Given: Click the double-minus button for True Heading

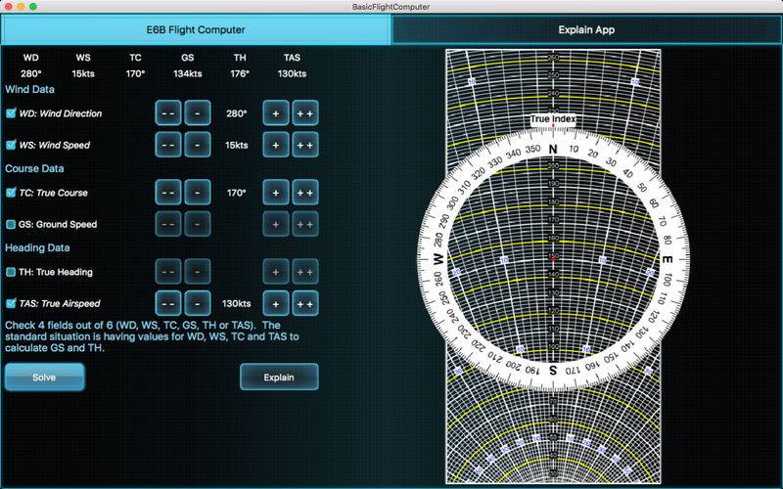Looking at the screenshot, I should point(168,272).
